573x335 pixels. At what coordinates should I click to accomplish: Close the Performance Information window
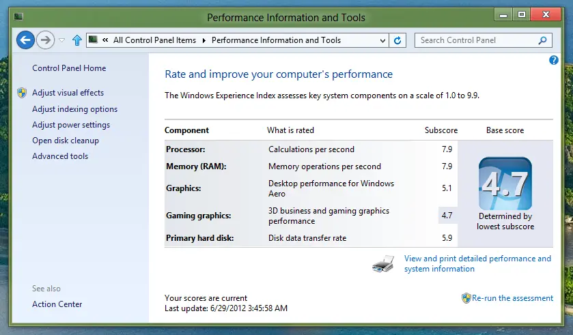point(546,15)
